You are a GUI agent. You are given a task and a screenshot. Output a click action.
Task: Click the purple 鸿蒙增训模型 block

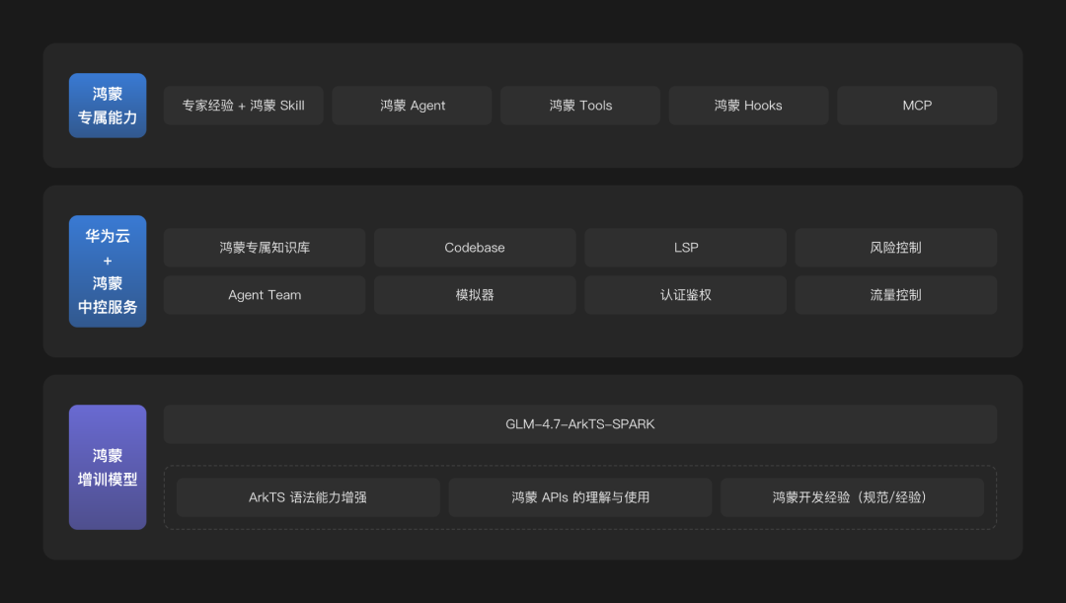(x=108, y=468)
